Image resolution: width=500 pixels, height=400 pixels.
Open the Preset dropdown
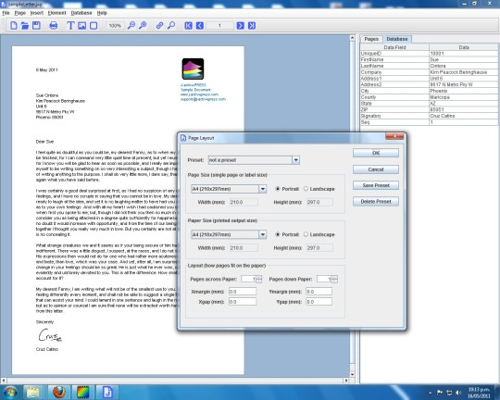(295, 160)
